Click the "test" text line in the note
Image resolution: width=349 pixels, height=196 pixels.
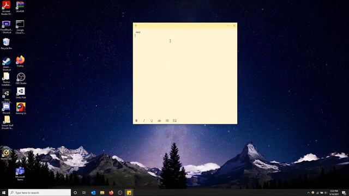click(x=138, y=32)
